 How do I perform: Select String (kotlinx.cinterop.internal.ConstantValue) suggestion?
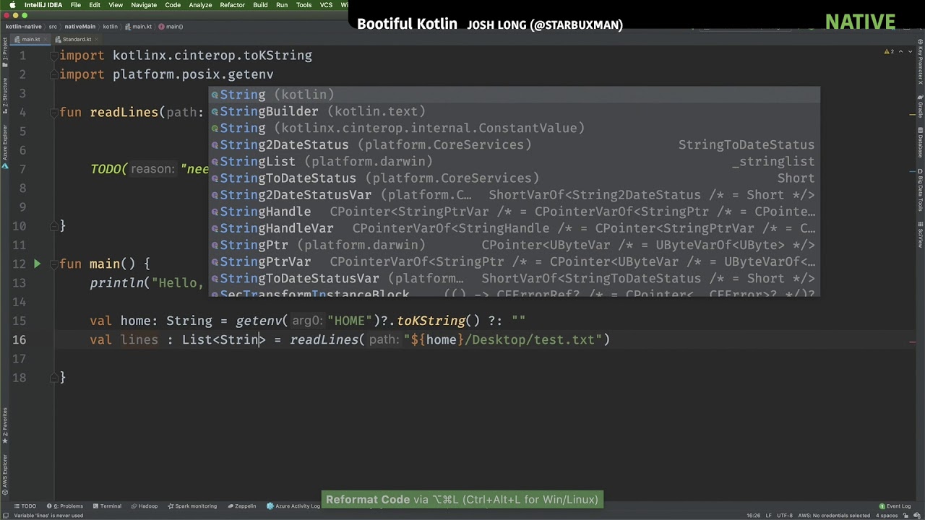tap(515, 128)
